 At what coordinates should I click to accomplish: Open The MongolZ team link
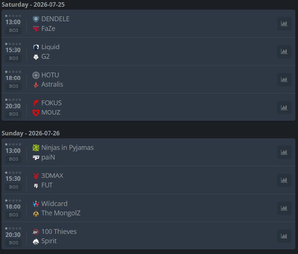61,213
